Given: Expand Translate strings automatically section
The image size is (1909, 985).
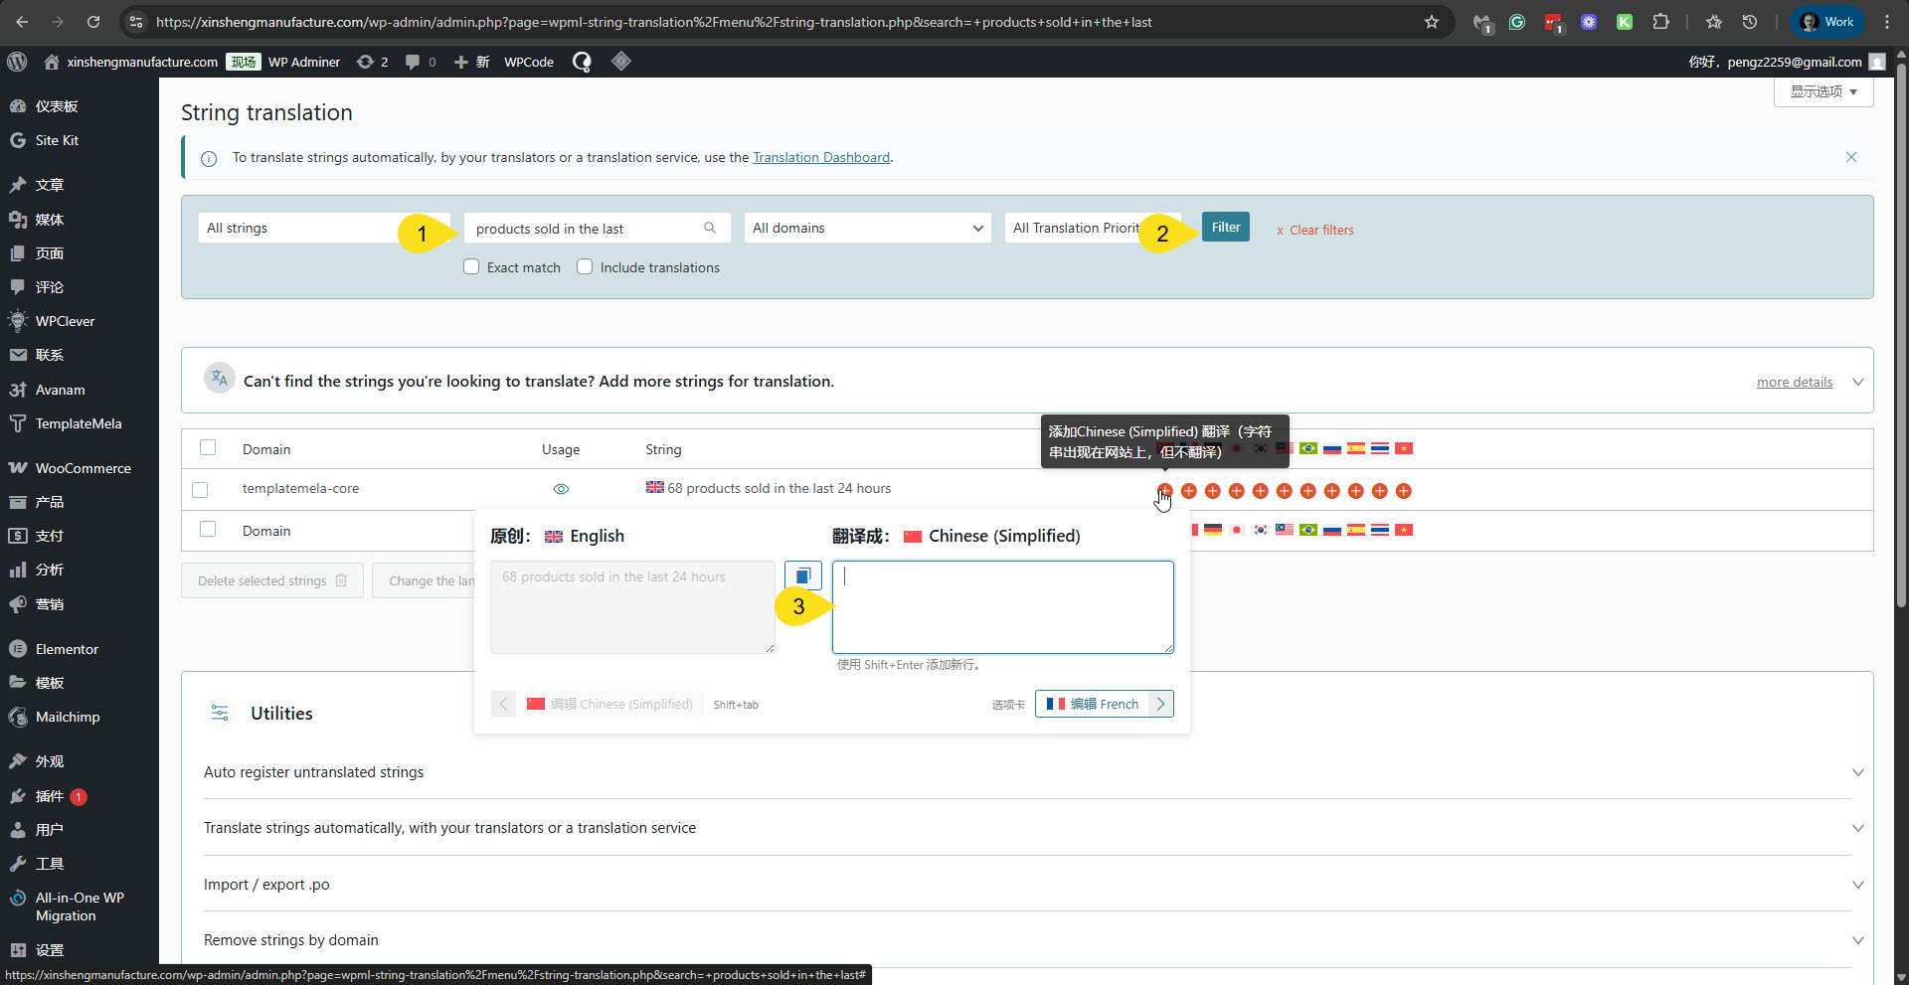Looking at the screenshot, I should point(1857,828).
